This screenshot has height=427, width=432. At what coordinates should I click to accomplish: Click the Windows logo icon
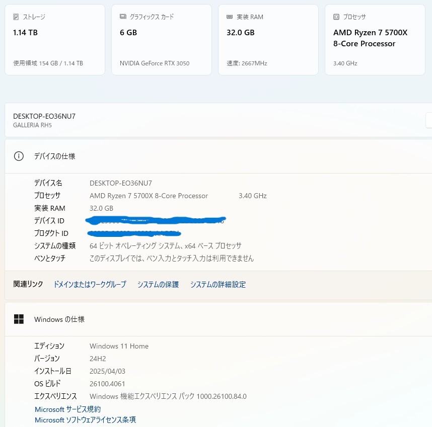[19, 319]
